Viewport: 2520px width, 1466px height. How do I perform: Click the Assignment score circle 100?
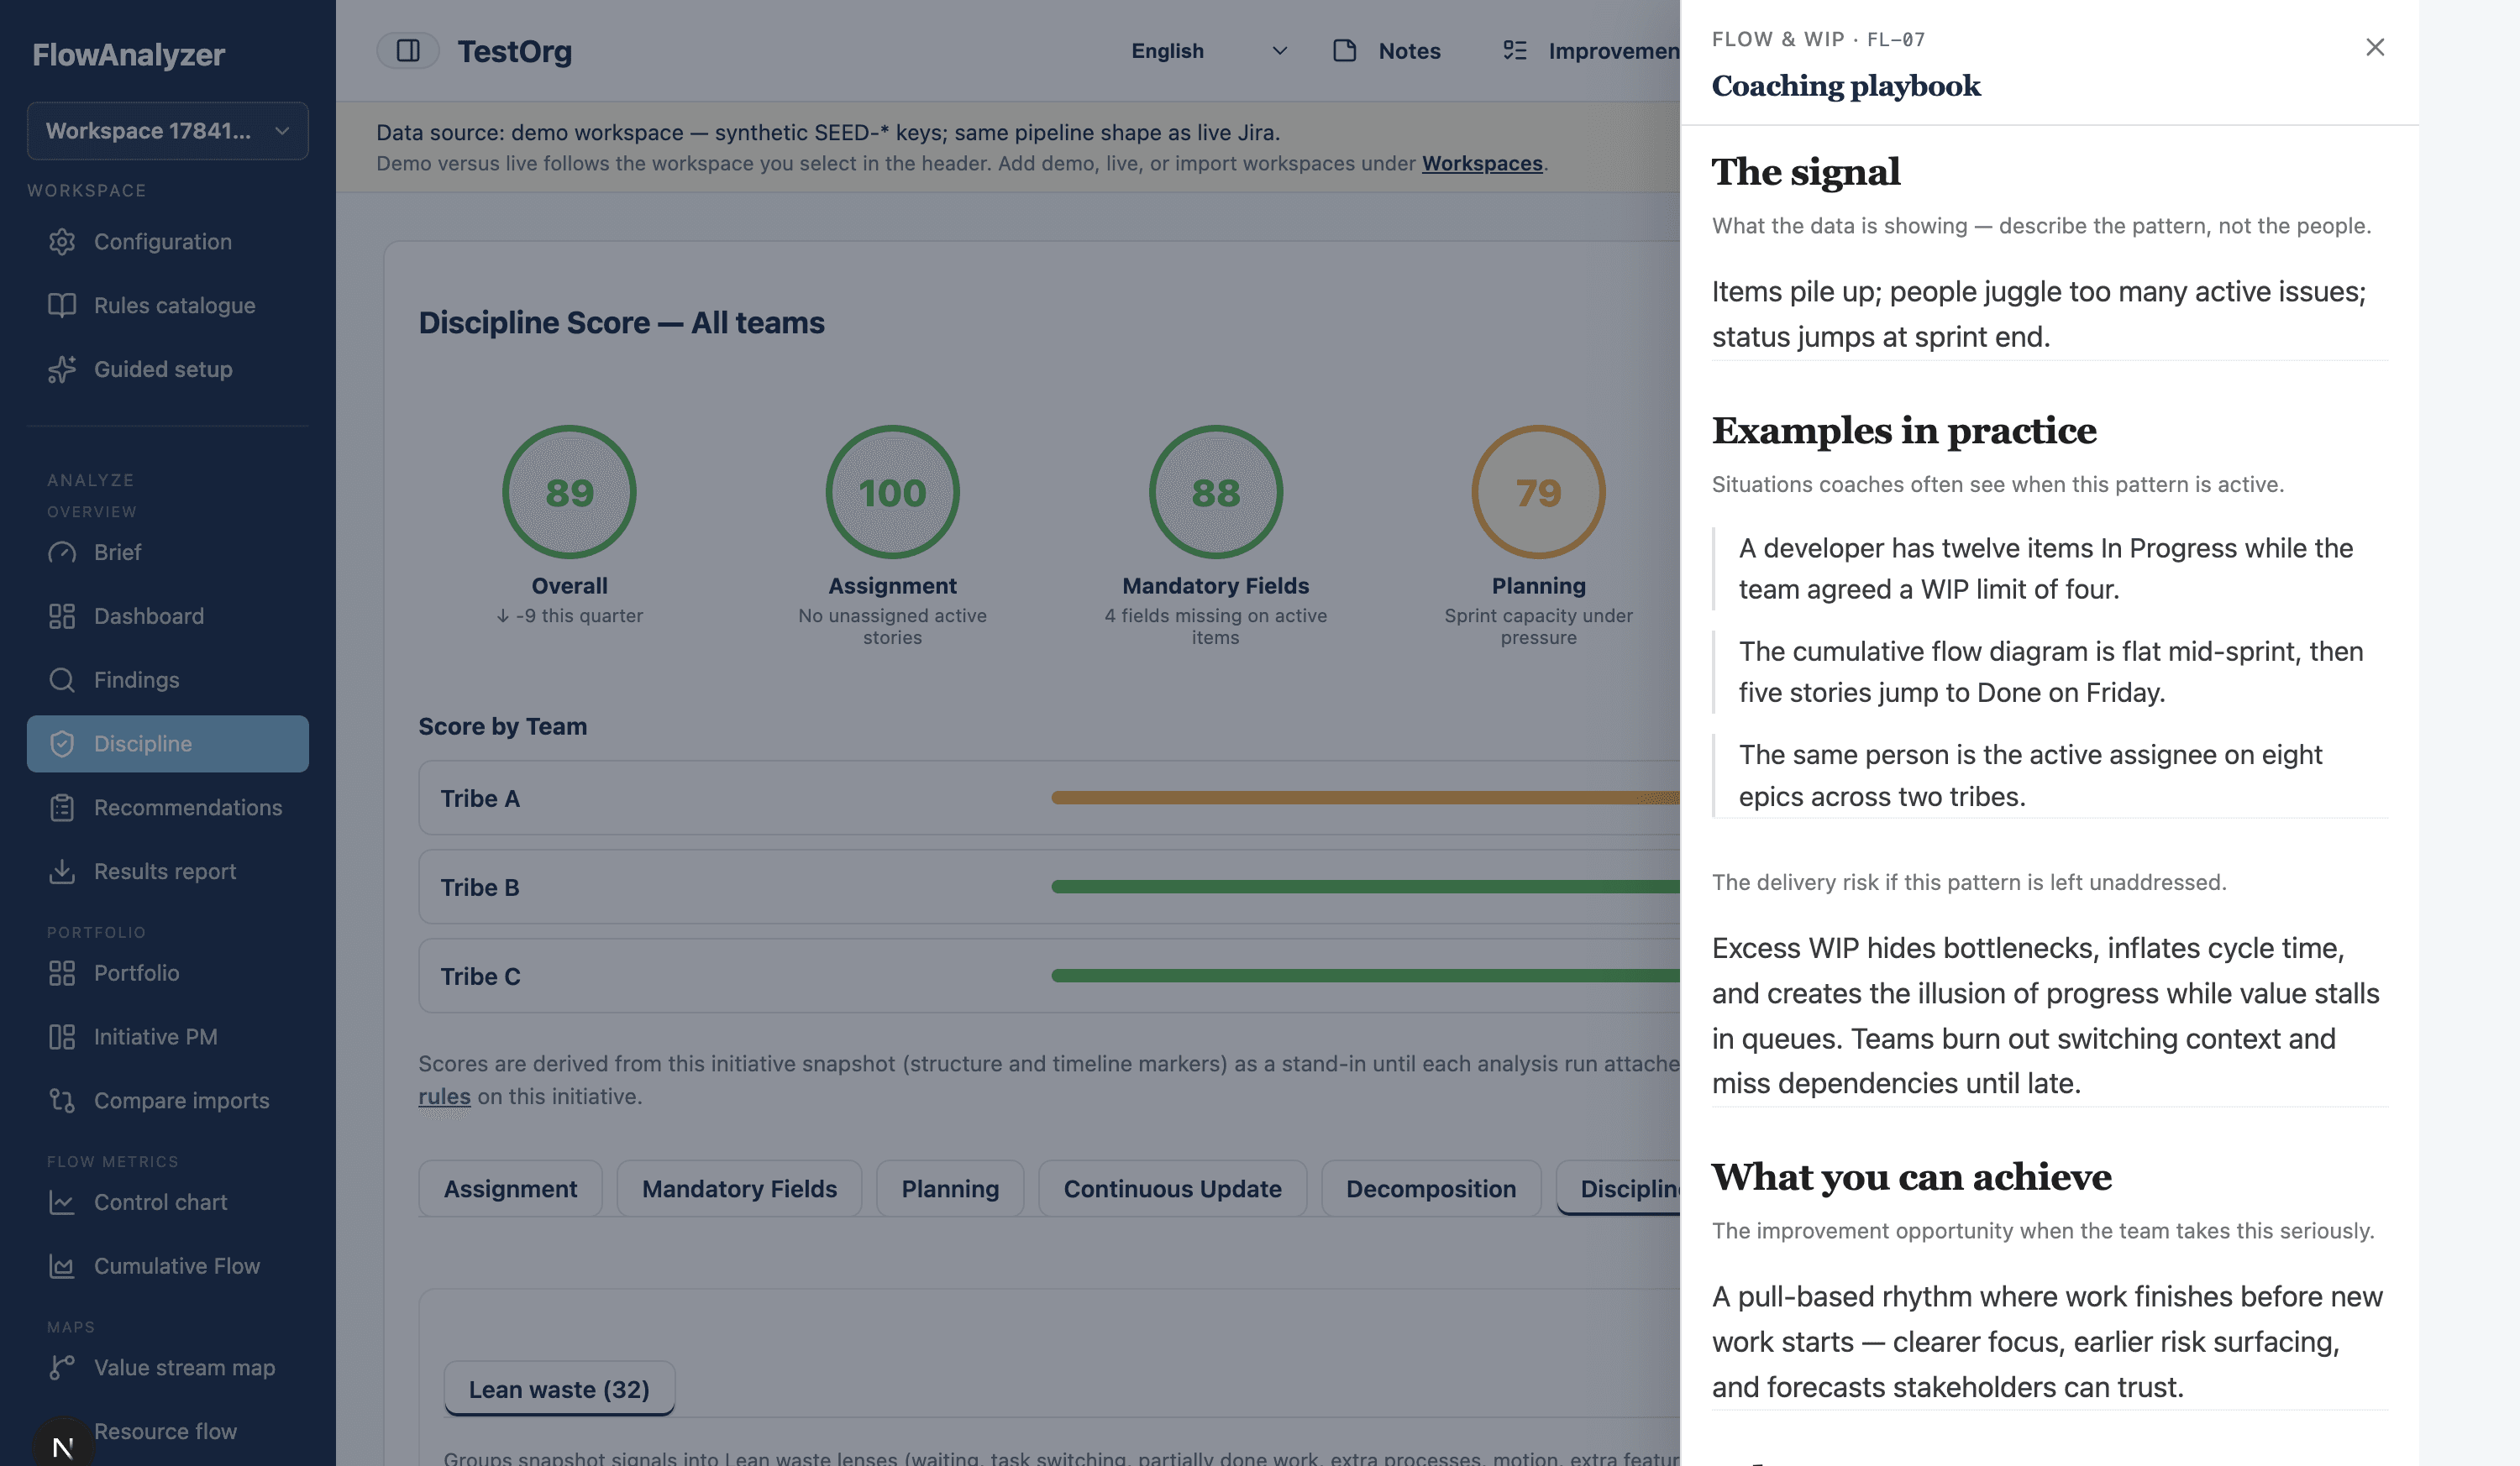[892, 492]
